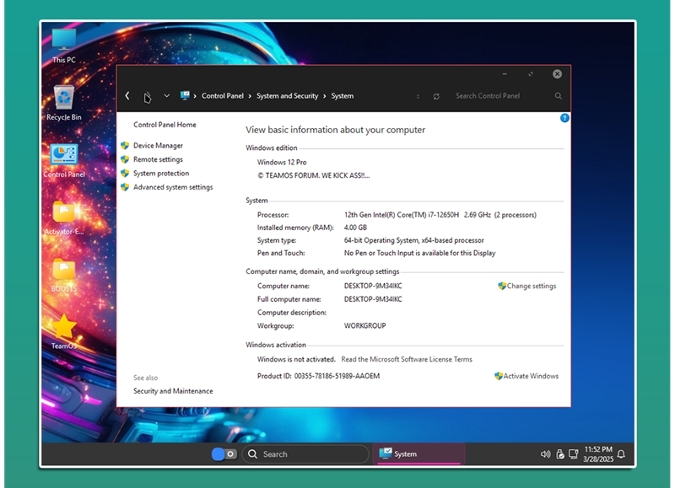This screenshot has width=675, height=488.
Task: Open the volume speaker tray icon
Action: [545, 454]
